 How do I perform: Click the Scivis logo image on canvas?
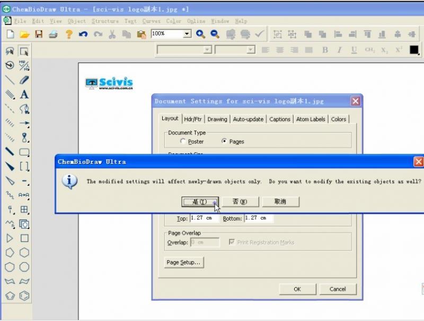109,84
